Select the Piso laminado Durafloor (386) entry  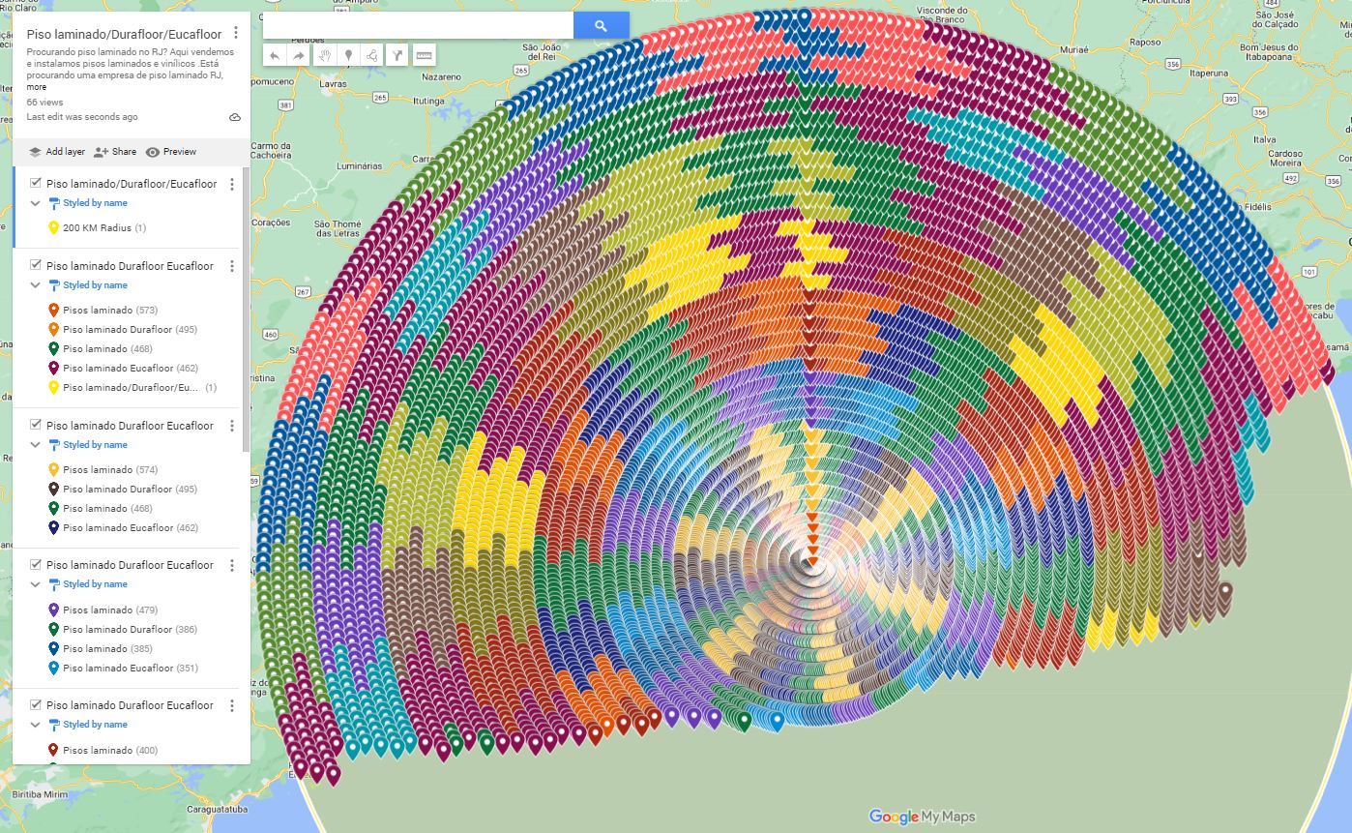(122, 630)
